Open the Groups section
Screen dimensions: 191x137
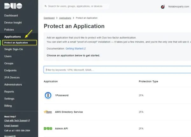(9, 63)
